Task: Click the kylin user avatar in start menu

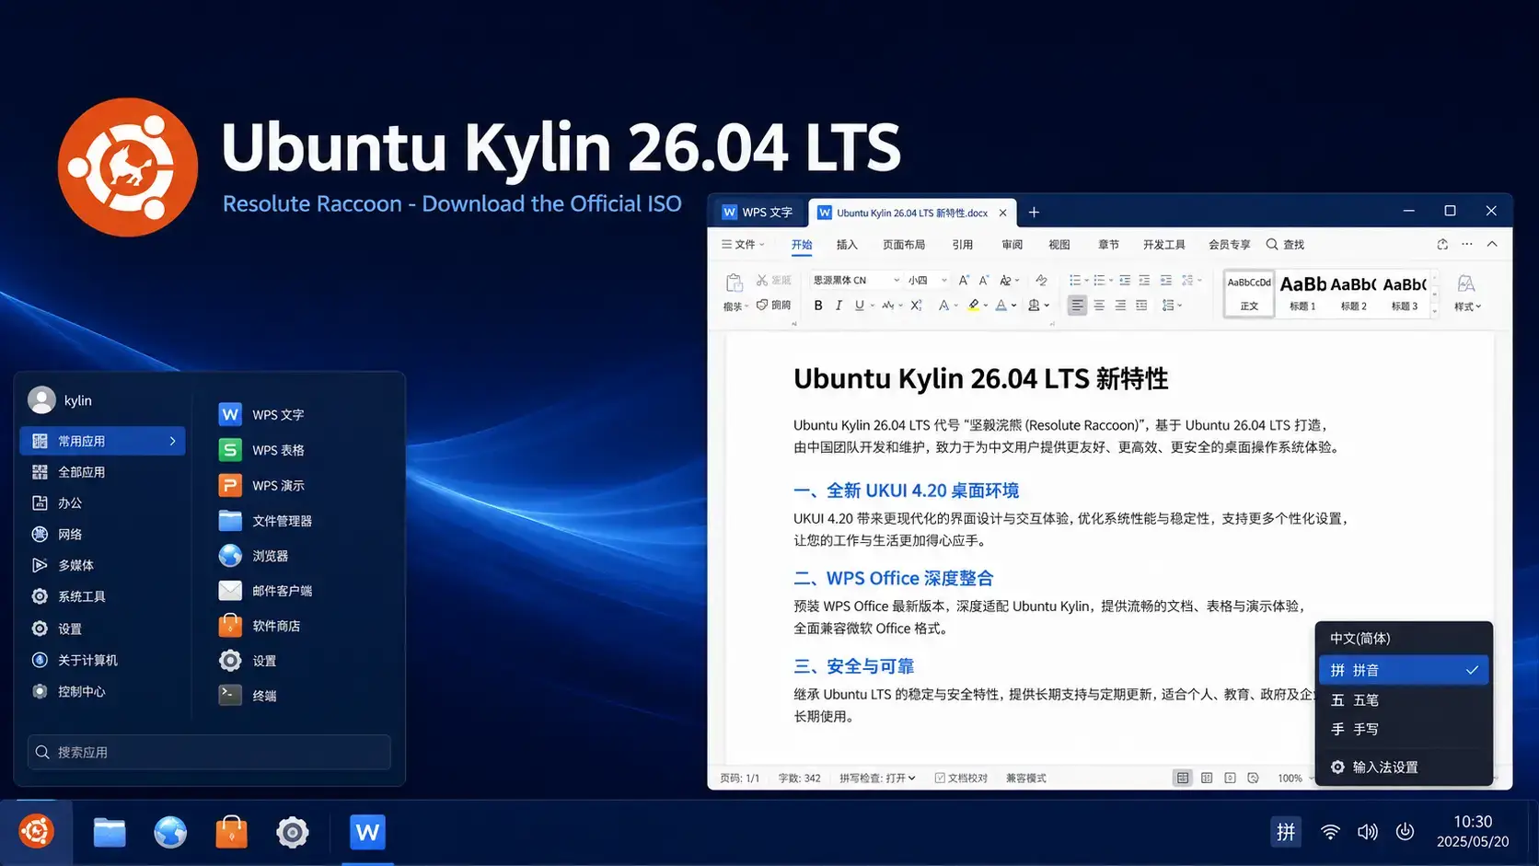Action: tap(41, 400)
